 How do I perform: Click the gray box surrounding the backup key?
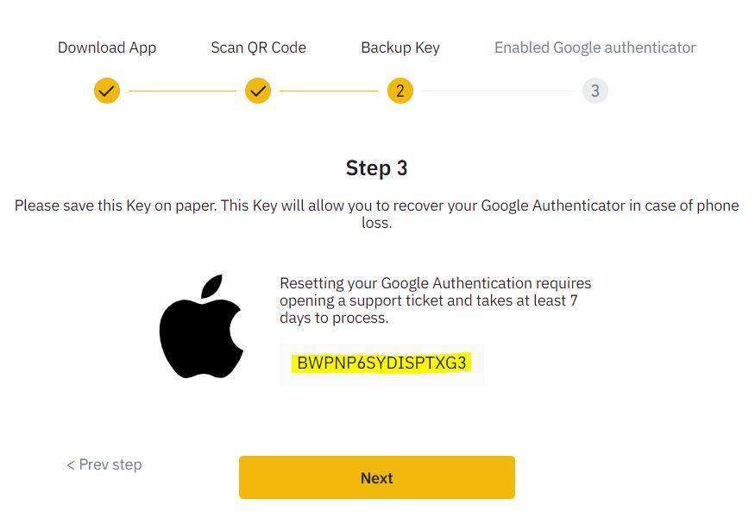pyautogui.click(x=382, y=365)
